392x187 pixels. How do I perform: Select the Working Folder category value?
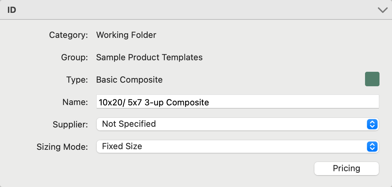[126, 35]
